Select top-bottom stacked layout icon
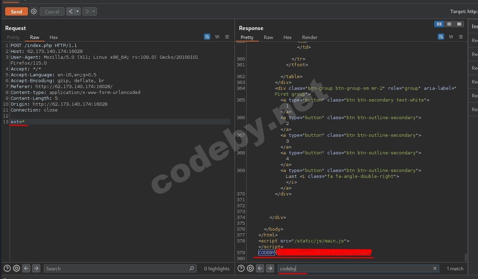This screenshot has width=478, height=279. tap(449, 24)
